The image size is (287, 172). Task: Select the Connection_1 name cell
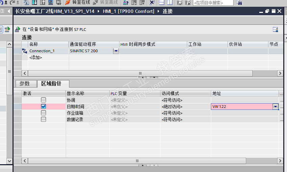48,51
